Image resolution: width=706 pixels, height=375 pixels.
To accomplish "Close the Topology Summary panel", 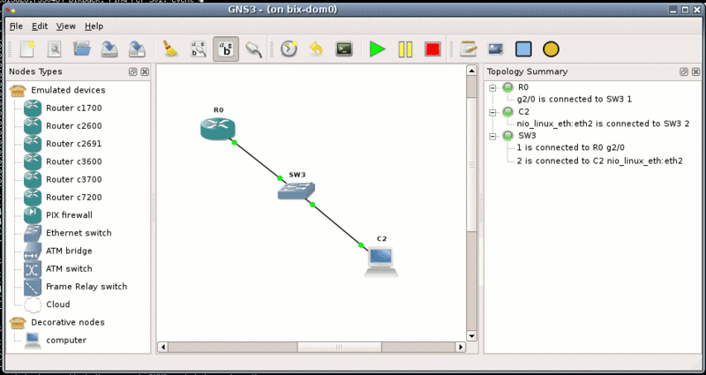I will pyautogui.click(x=695, y=72).
